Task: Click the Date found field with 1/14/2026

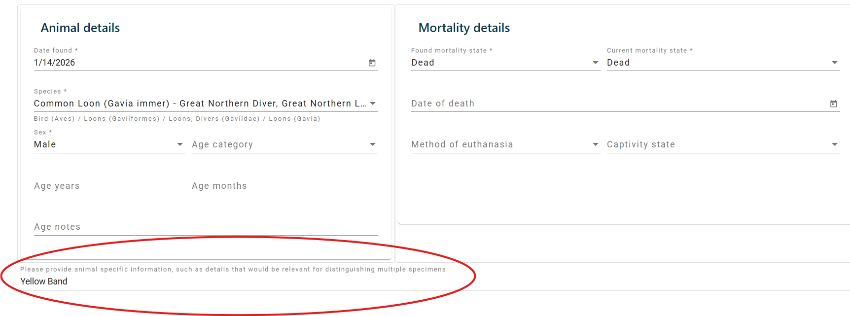Action: [x=197, y=63]
